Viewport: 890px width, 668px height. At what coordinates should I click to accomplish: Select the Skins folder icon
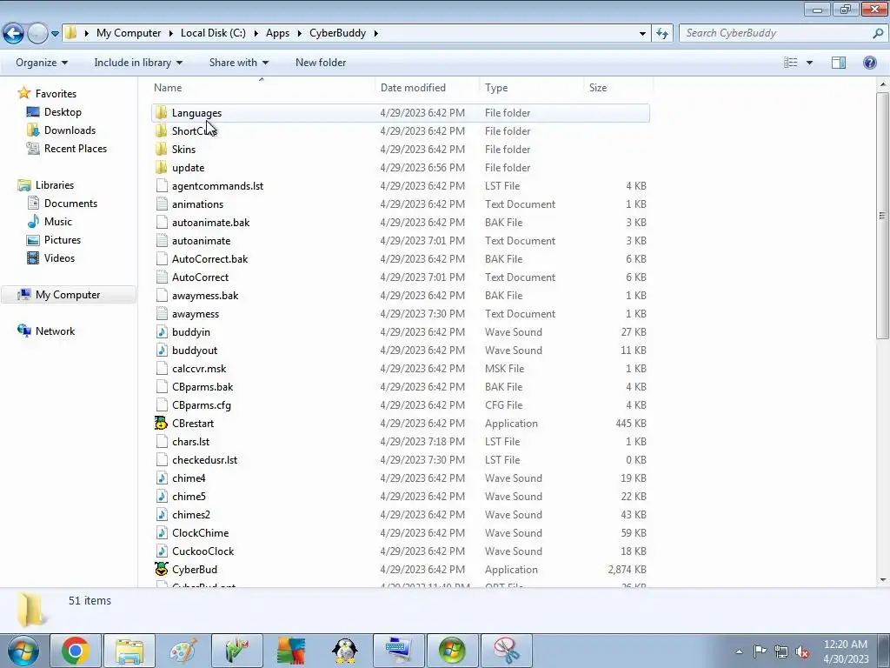161,150
